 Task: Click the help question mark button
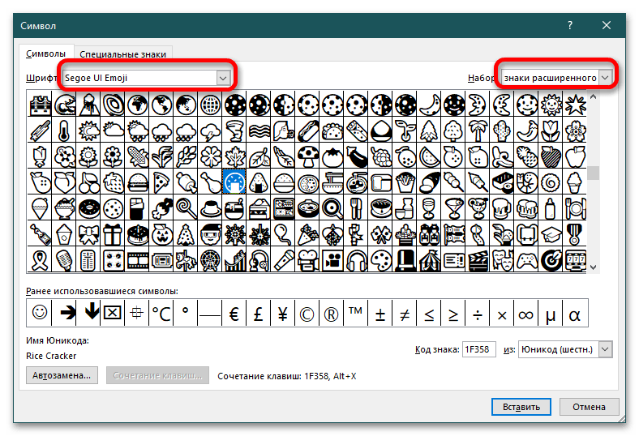570,25
